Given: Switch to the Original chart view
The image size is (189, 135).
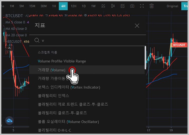Looking at the screenshot, I should point(172,6).
